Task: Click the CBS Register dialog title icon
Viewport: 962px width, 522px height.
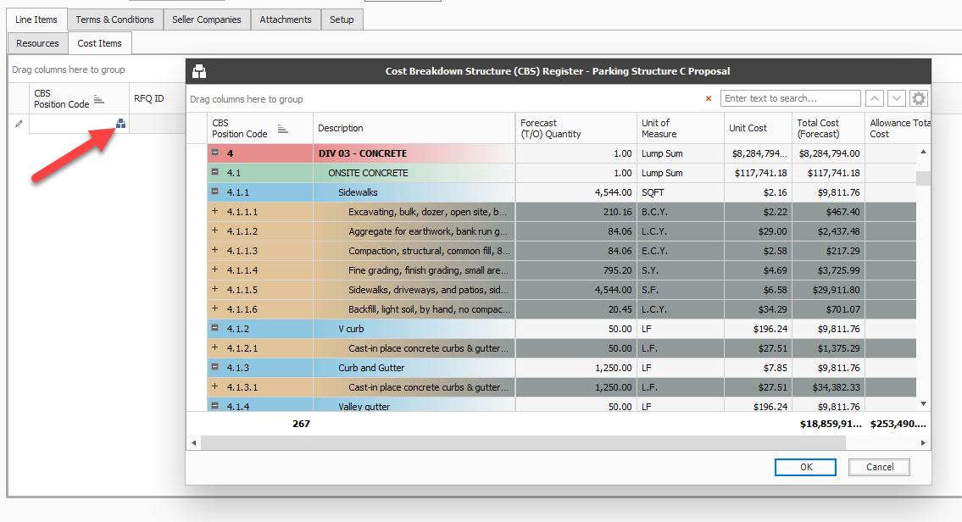Action: pyautogui.click(x=200, y=71)
